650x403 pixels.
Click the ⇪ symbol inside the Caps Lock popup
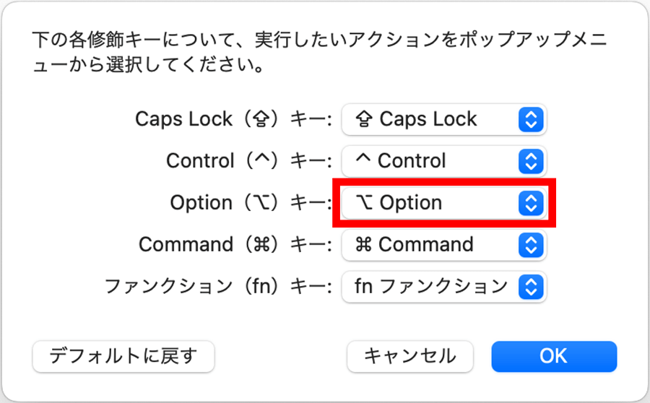(364, 119)
